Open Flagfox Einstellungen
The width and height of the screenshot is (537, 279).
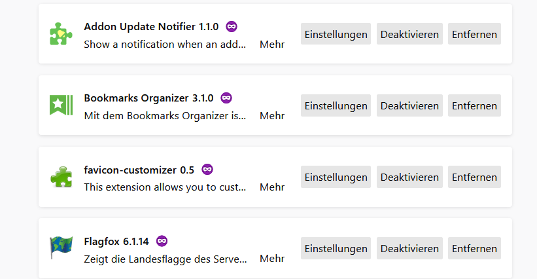(x=336, y=248)
